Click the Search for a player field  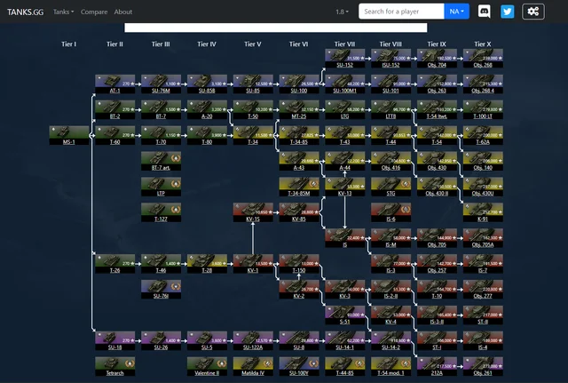401,12
